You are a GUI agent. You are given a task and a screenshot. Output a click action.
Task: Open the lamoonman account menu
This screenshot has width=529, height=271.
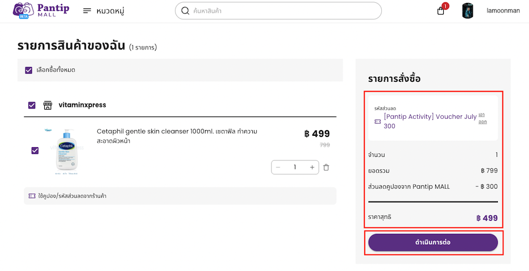pyautogui.click(x=503, y=11)
